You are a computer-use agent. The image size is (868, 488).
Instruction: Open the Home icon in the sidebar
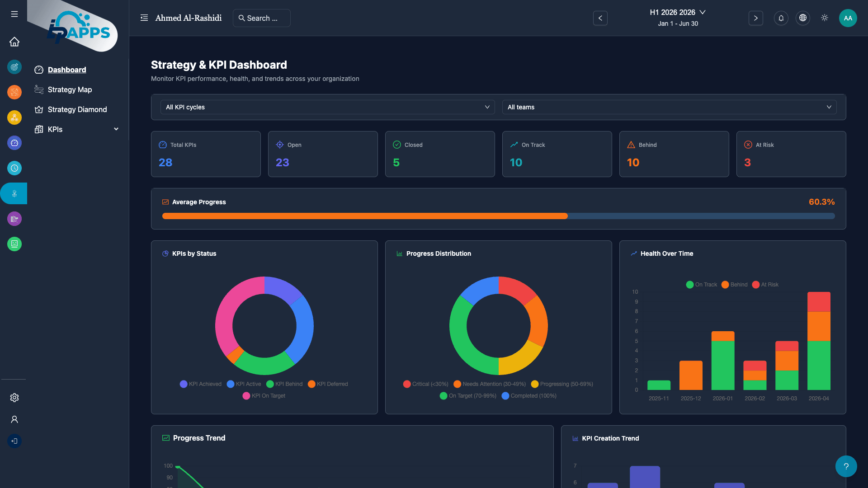click(14, 42)
